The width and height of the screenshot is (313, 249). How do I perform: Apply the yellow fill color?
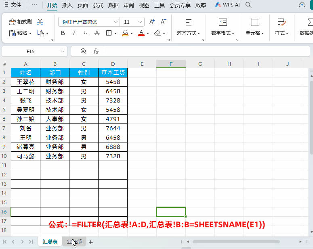[x=125, y=33]
